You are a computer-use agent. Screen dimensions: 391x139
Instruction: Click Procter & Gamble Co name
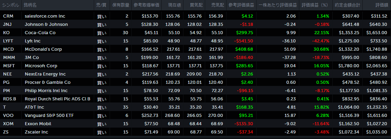(48, 82)
